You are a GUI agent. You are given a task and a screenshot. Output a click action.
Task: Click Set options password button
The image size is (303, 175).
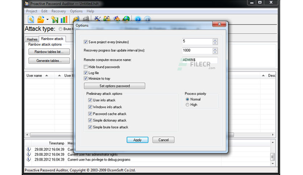(x=115, y=86)
